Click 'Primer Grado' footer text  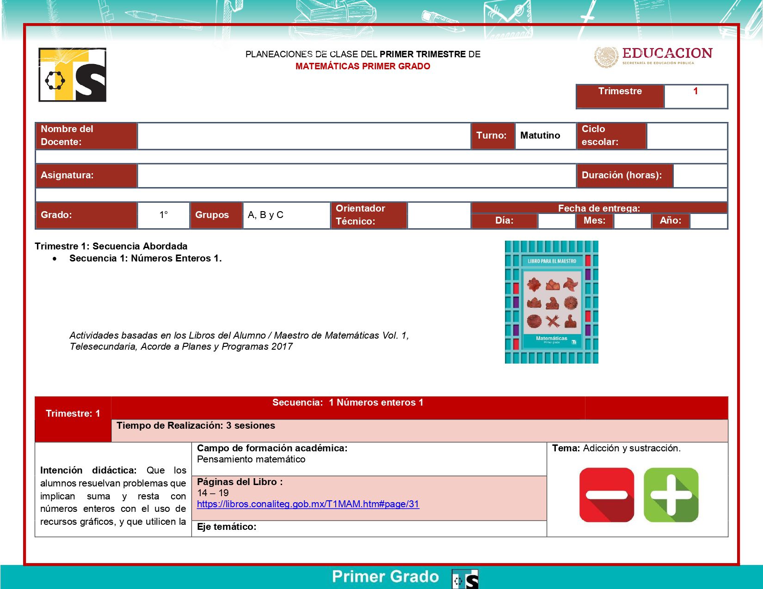pos(386,577)
